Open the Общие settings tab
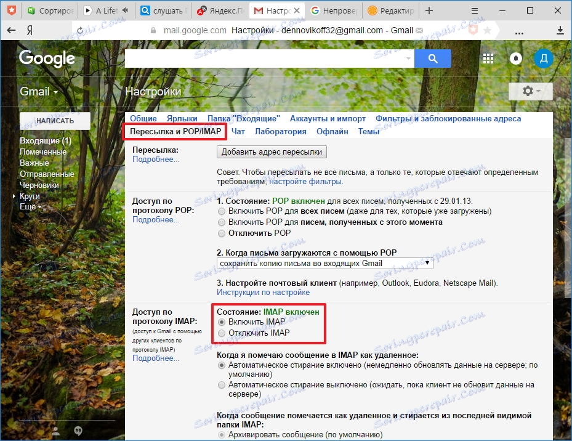The image size is (572, 441). pos(143,118)
